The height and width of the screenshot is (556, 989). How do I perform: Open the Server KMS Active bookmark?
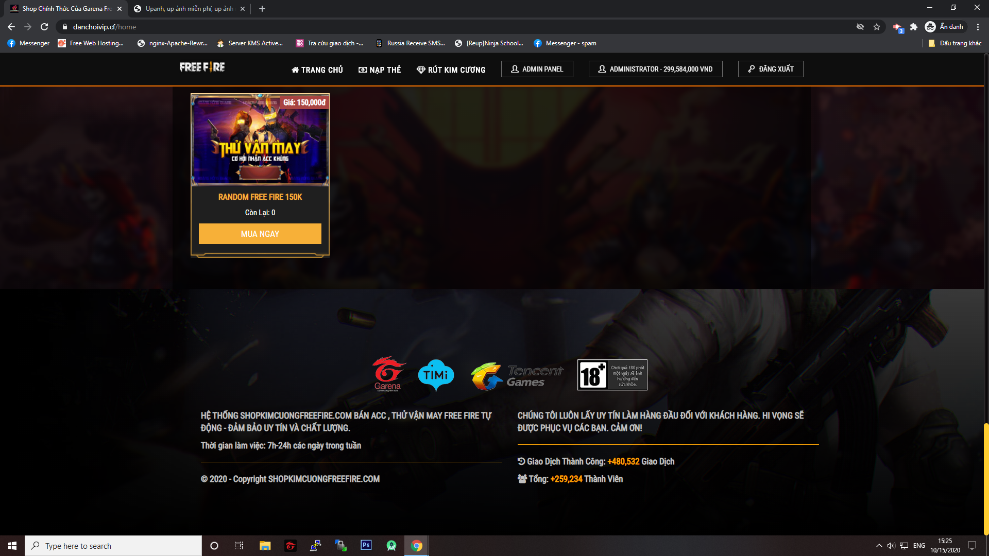pos(250,43)
